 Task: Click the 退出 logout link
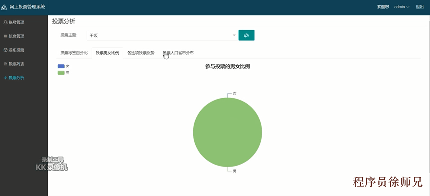pyautogui.click(x=420, y=7)
